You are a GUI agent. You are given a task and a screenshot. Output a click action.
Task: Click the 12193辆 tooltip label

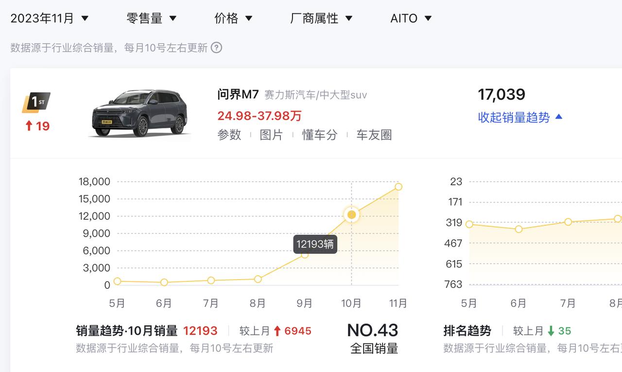point(315,244)
